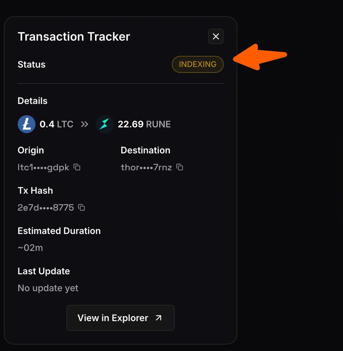Click the 0.4 LTC amount

pyautogui.click(x=56, y=124)
